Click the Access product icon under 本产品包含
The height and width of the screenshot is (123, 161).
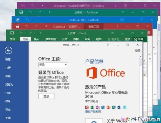(87, 107)
